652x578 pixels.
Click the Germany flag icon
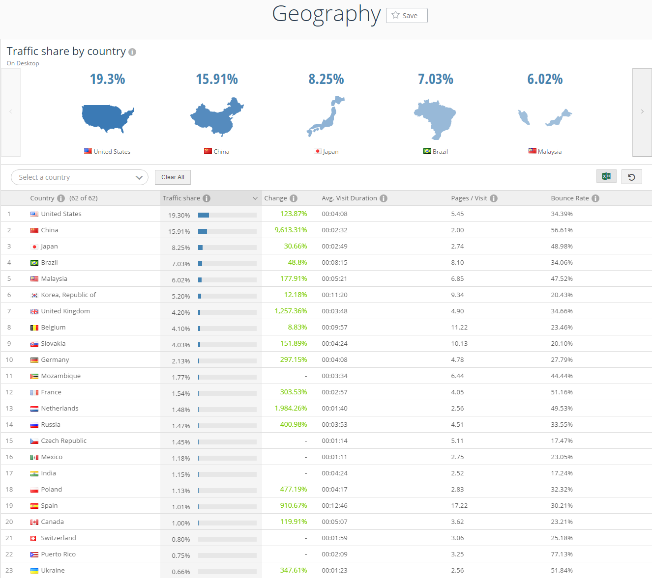pyautogui.click(x=34, y=360)
